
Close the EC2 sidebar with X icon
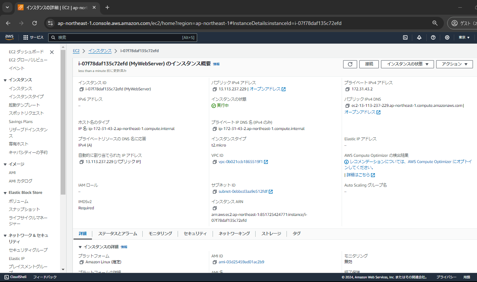(52, 52)
